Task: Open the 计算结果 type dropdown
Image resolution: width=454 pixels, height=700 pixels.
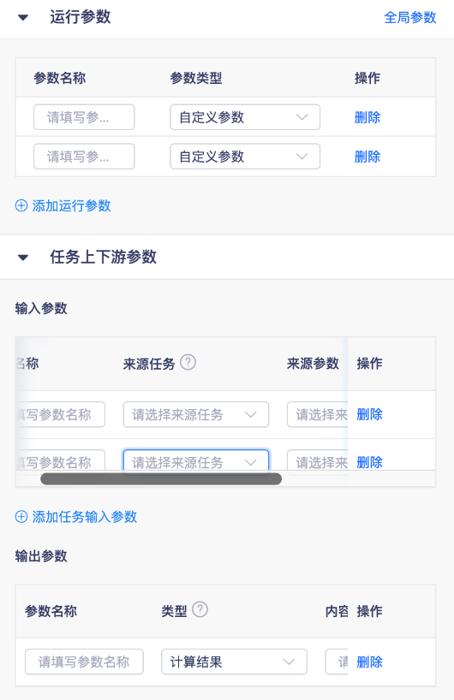Action: click(x=234, y=661)
